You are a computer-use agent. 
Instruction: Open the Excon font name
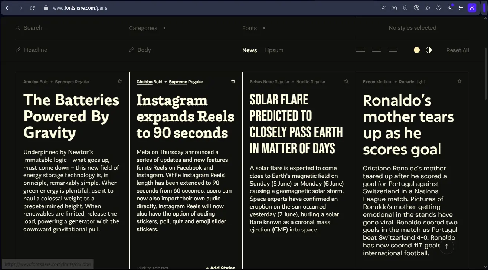pyautogui.click(x=369, y=82)
